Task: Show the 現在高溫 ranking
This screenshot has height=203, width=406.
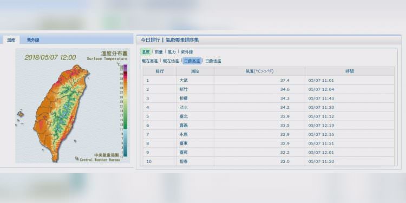Action: click(x=149, y=61)
